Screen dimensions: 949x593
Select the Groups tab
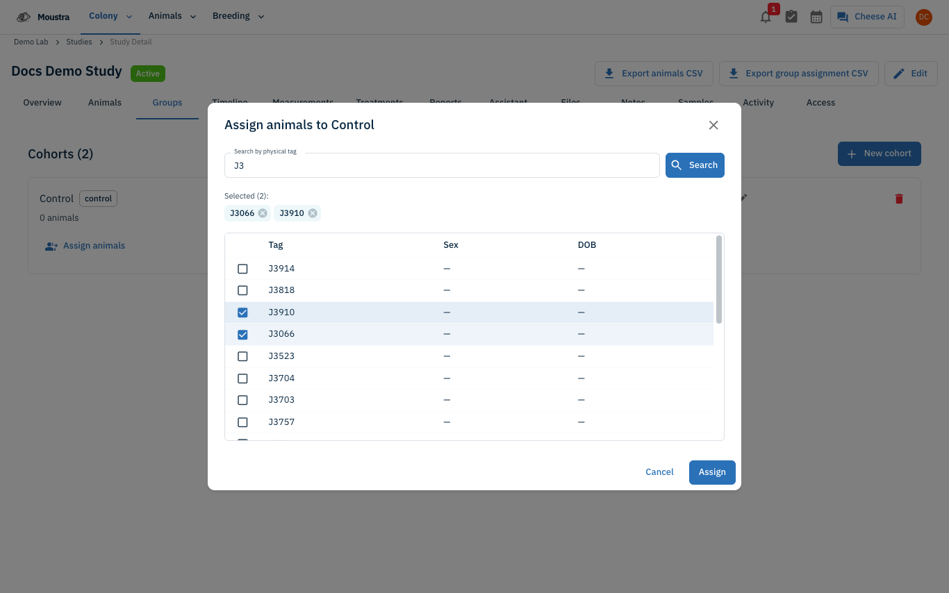(167, 103)
